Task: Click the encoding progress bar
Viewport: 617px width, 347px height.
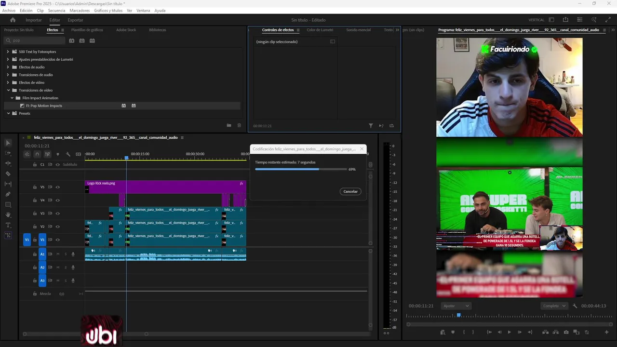Action: pyautogui.click(x=301, y=169)
